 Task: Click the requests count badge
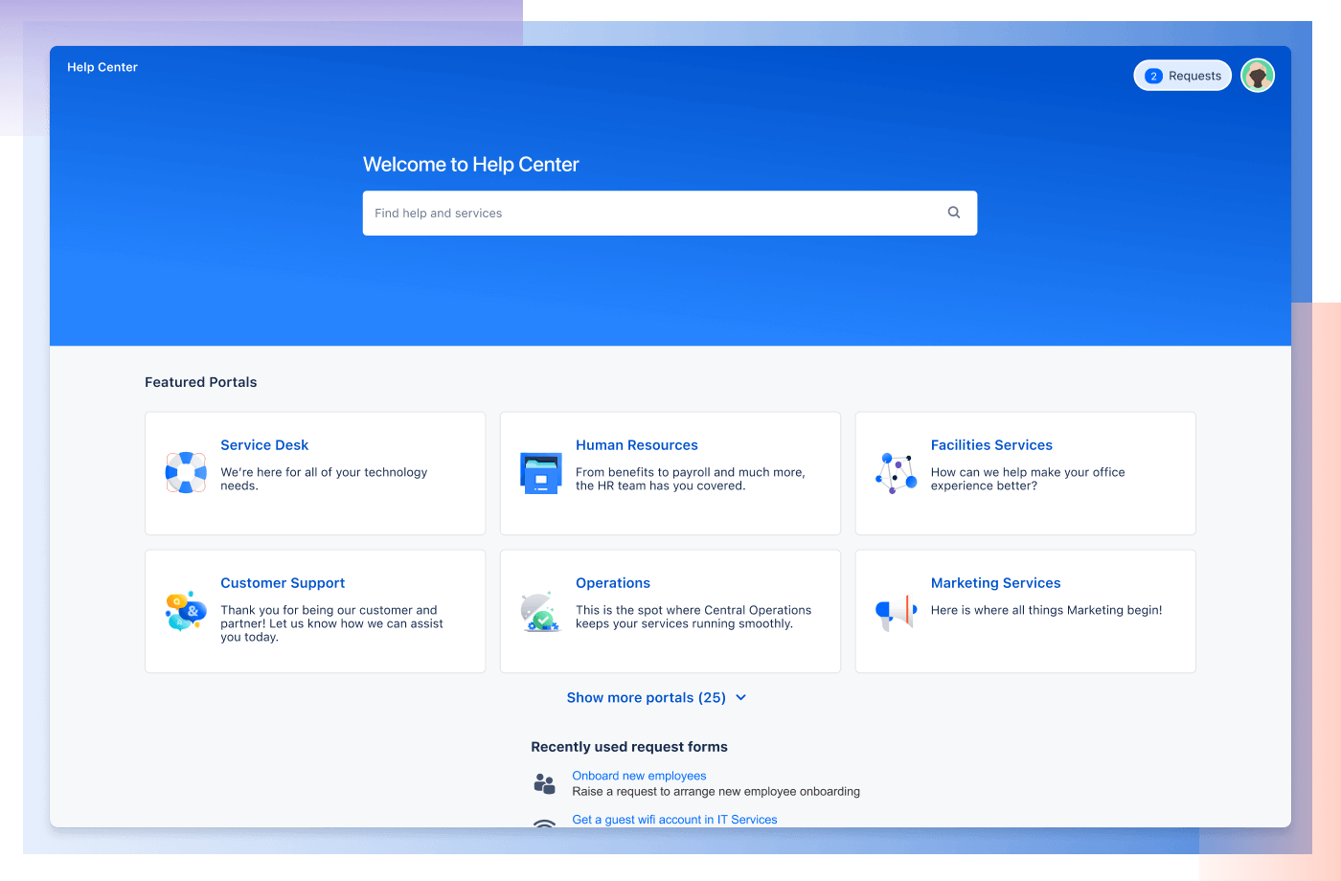[1153, 75]
